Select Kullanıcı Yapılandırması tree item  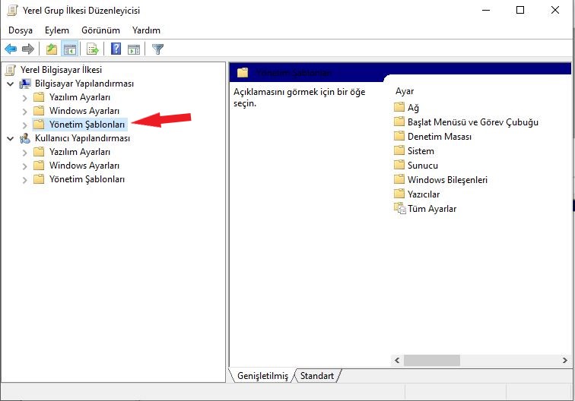82,138
